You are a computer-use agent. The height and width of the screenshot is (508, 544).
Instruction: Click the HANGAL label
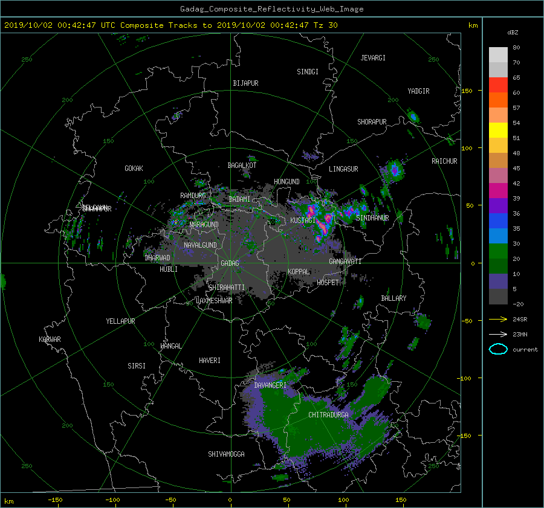(170, 346)
